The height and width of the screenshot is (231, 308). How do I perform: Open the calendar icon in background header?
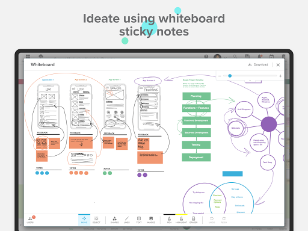[271, 57]
